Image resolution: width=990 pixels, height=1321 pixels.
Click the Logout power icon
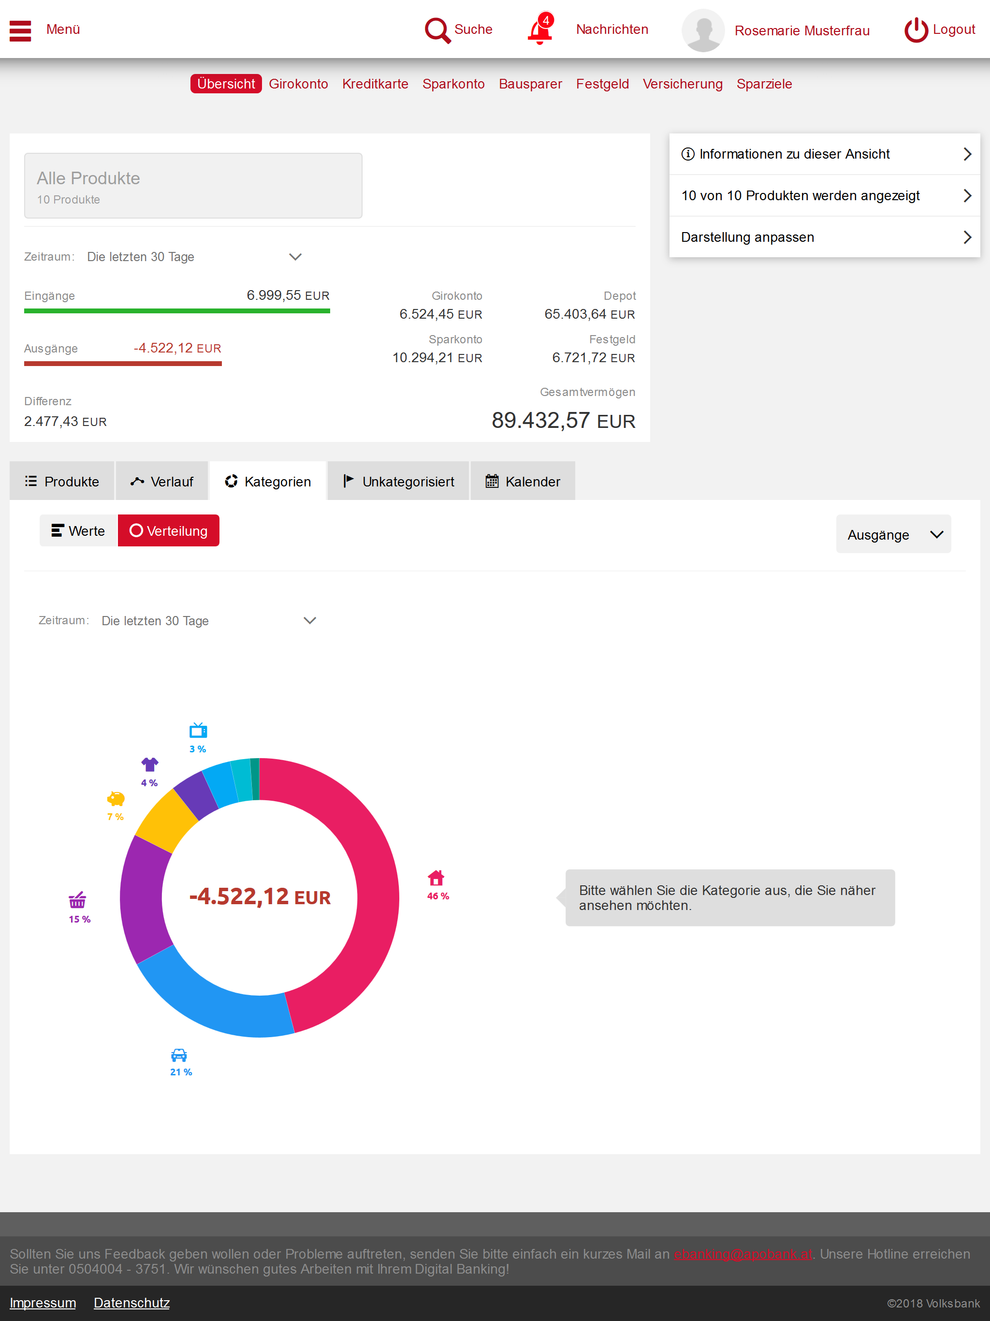pos(916,30)
